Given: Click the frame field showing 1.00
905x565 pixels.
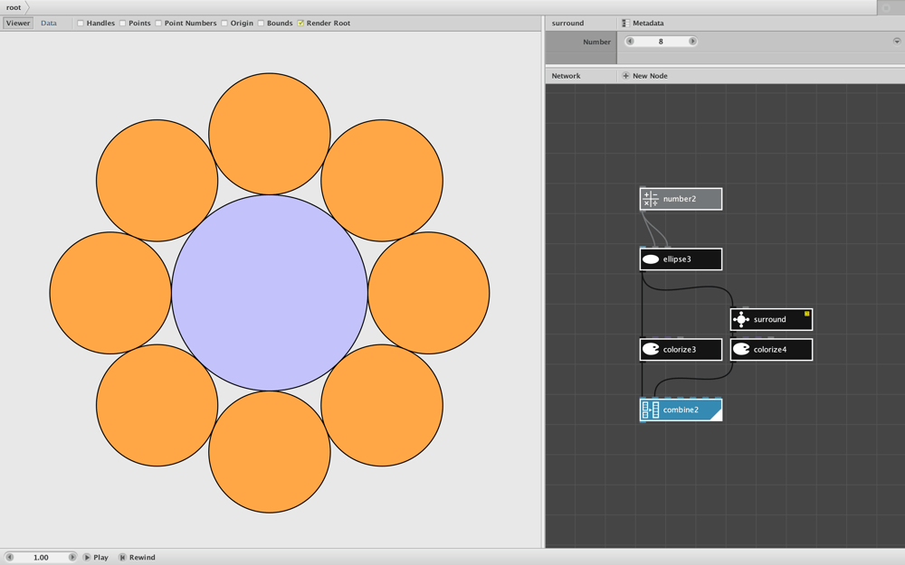Looking at the screenshot, I should tap(41, 557).
